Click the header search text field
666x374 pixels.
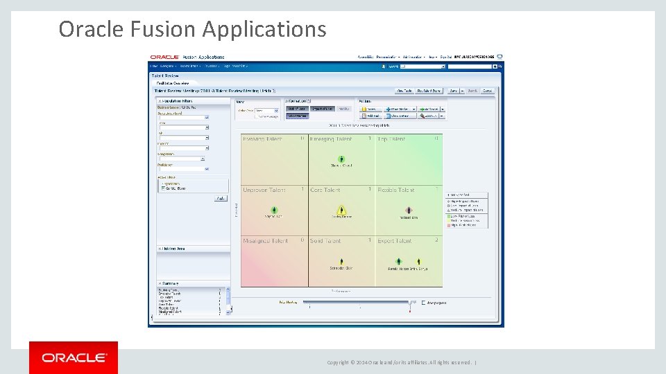[470, 66]
